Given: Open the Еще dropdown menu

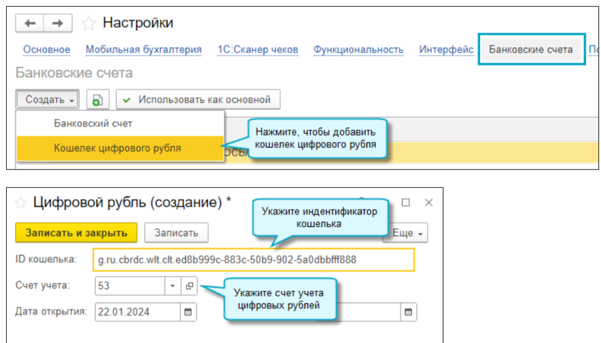Looking at the screenshot, I should click(406, 233).
